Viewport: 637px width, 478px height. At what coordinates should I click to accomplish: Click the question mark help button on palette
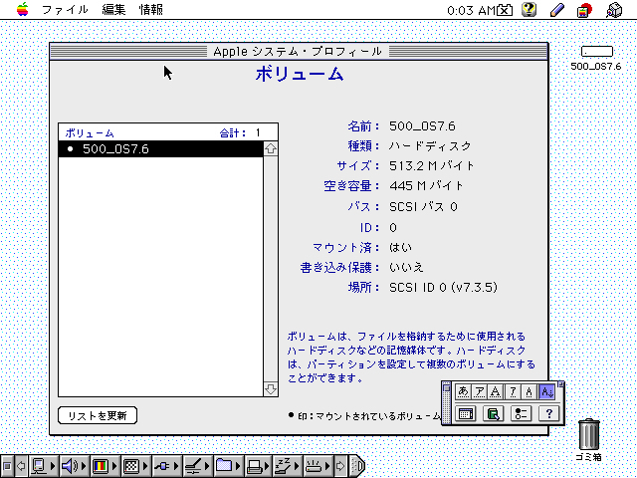tap(548, 414)
